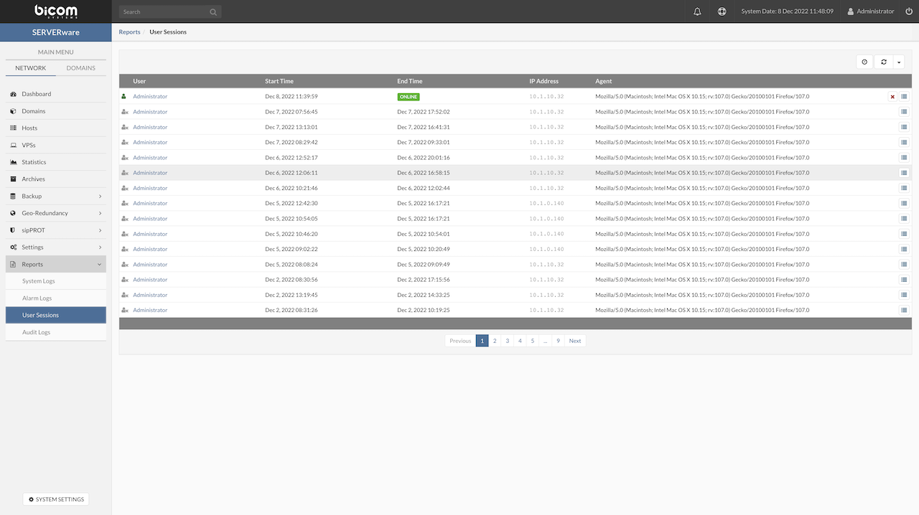Click the refresh sessions icon button
The width and height of the screenshot is (919, 515).
pos(884,62)
